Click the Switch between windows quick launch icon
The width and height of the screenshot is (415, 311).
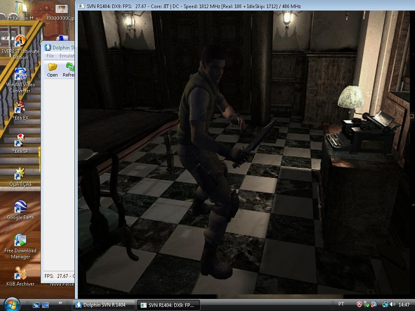click(x=36, y=305)
